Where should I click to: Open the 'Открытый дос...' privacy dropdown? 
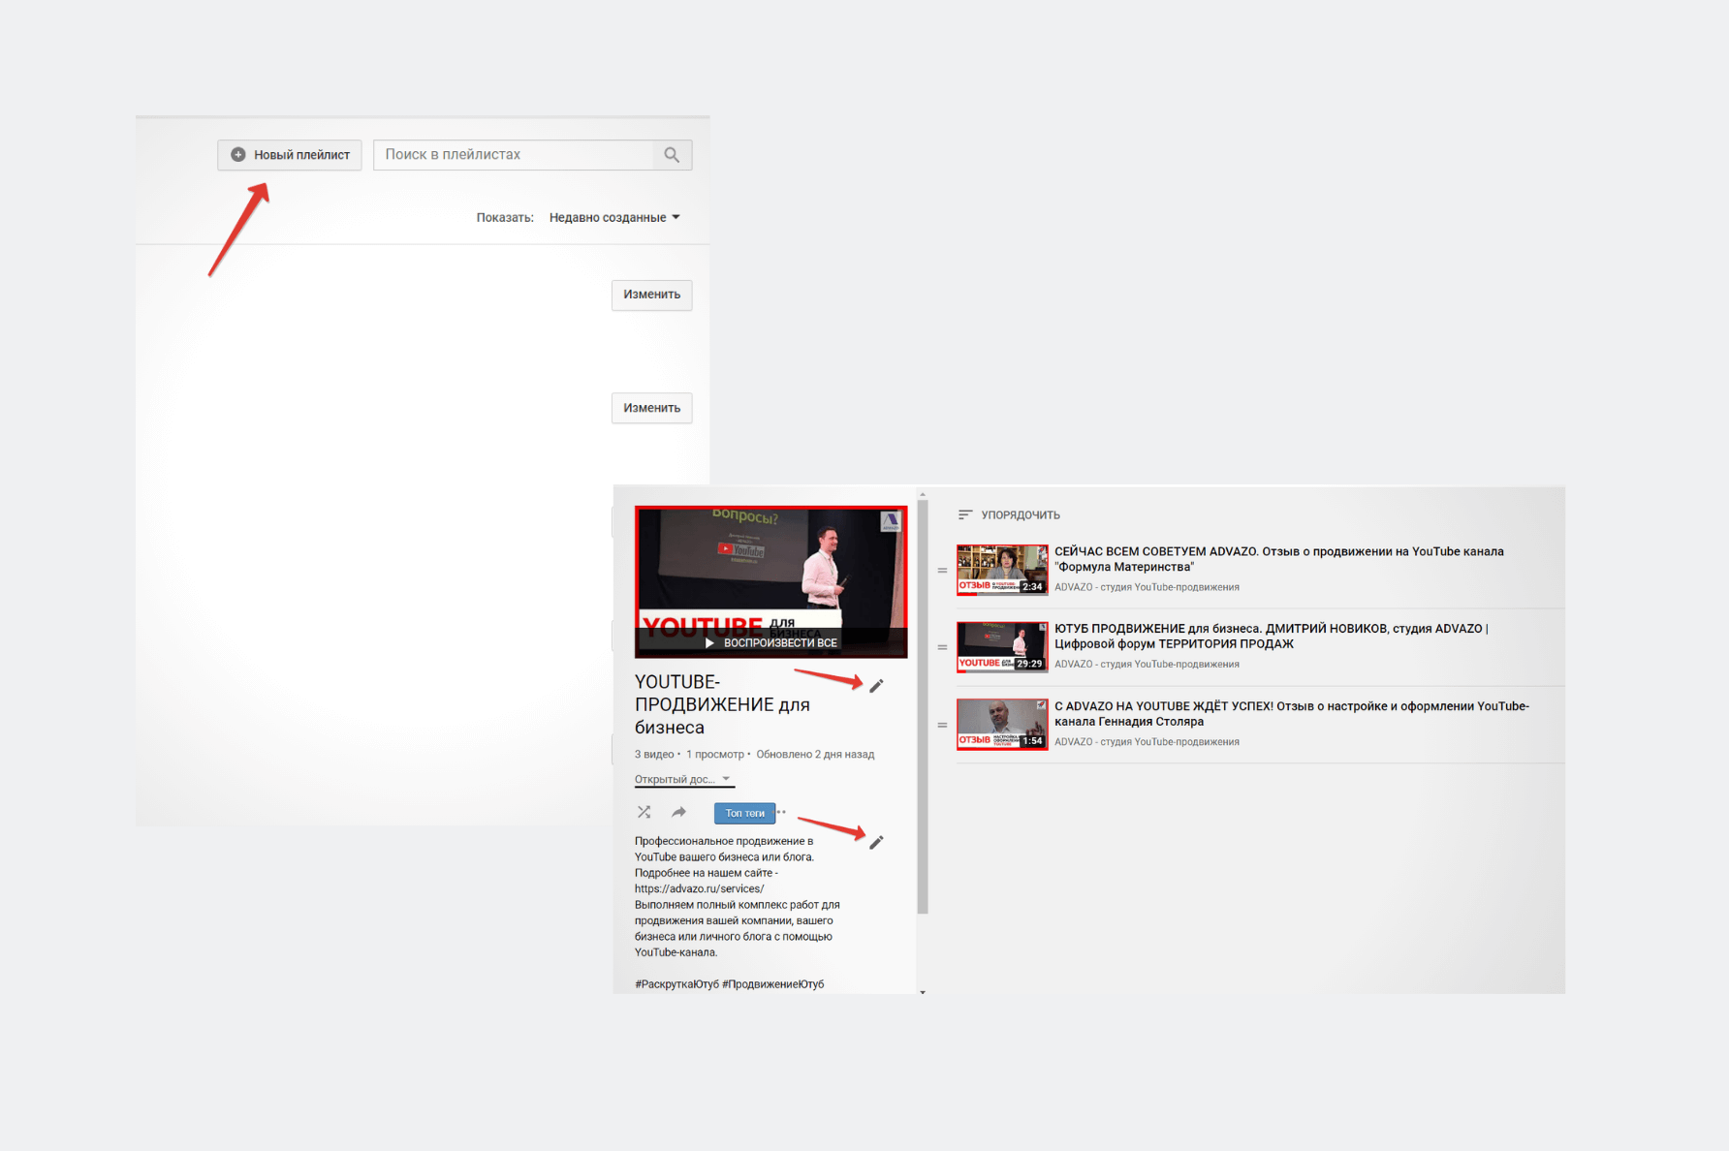(x=683, y=780)
